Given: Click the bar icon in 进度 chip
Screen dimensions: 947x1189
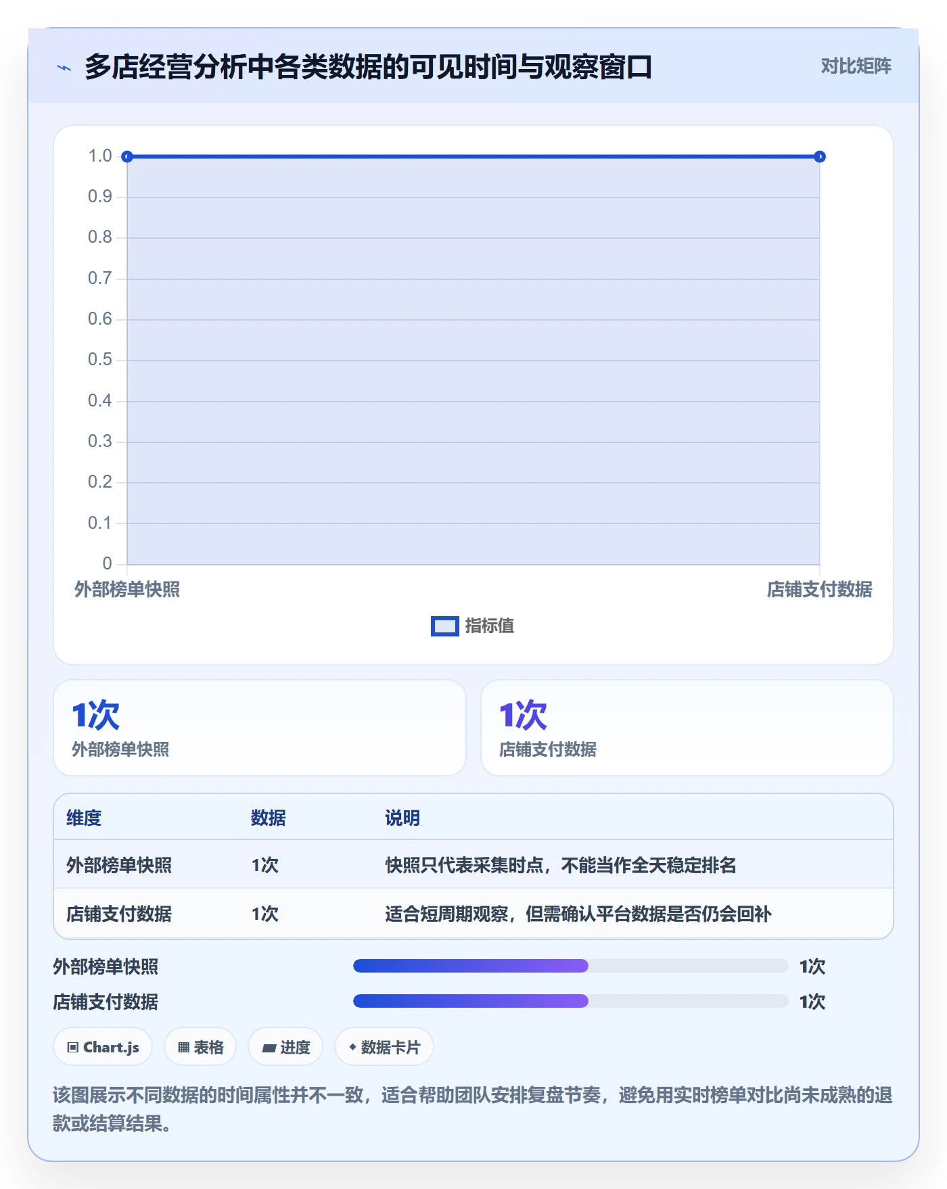Looking at the screenshot, I should coord(269,1048).
